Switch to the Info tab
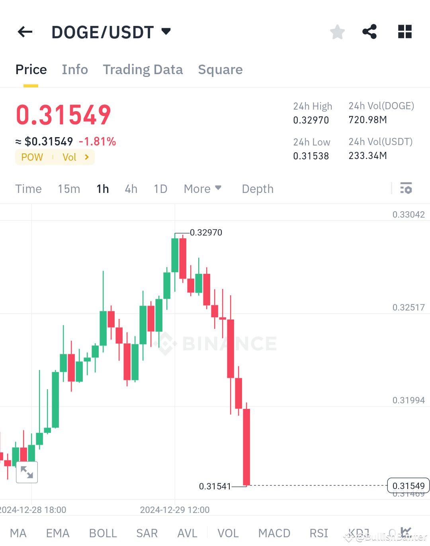 click(75, 69)
